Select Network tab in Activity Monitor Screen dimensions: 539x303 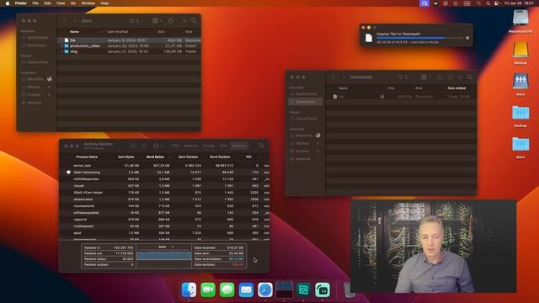tap(239, 146)
